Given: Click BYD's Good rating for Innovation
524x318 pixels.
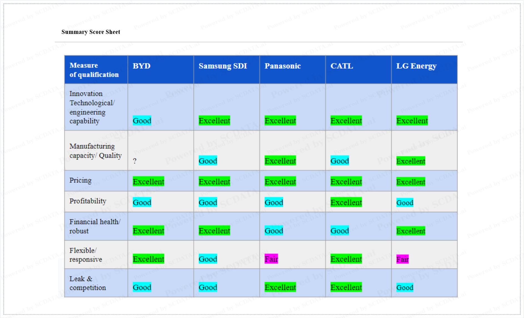Looking at the screenshot, I should [x=142, y=121].
